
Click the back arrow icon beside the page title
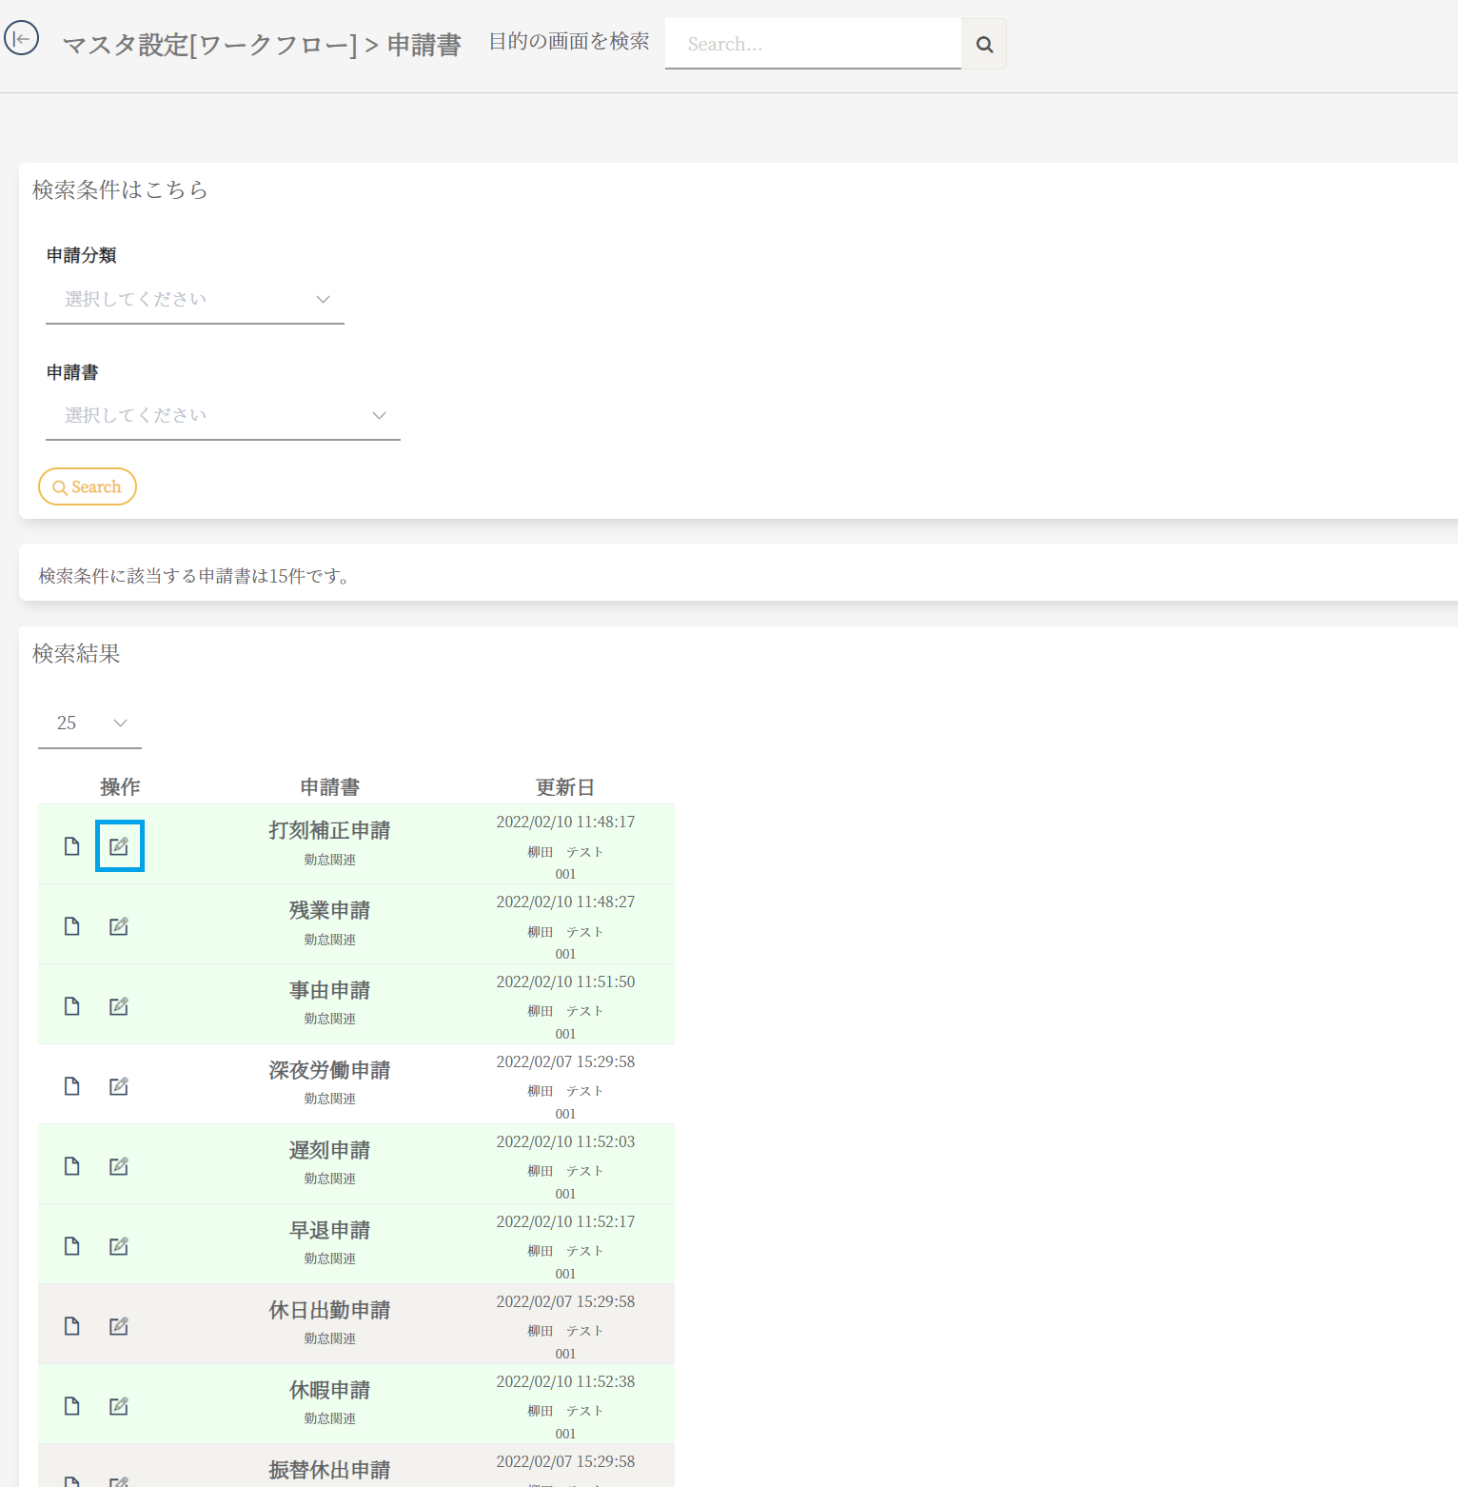tap(21, 39)
